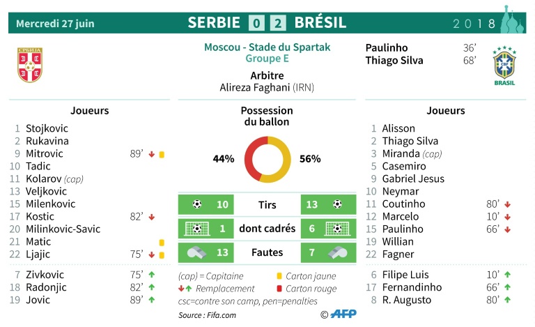Click the Moscow cathedral icon next to 2018
The image size is (535, 327).
pos(512,19)
